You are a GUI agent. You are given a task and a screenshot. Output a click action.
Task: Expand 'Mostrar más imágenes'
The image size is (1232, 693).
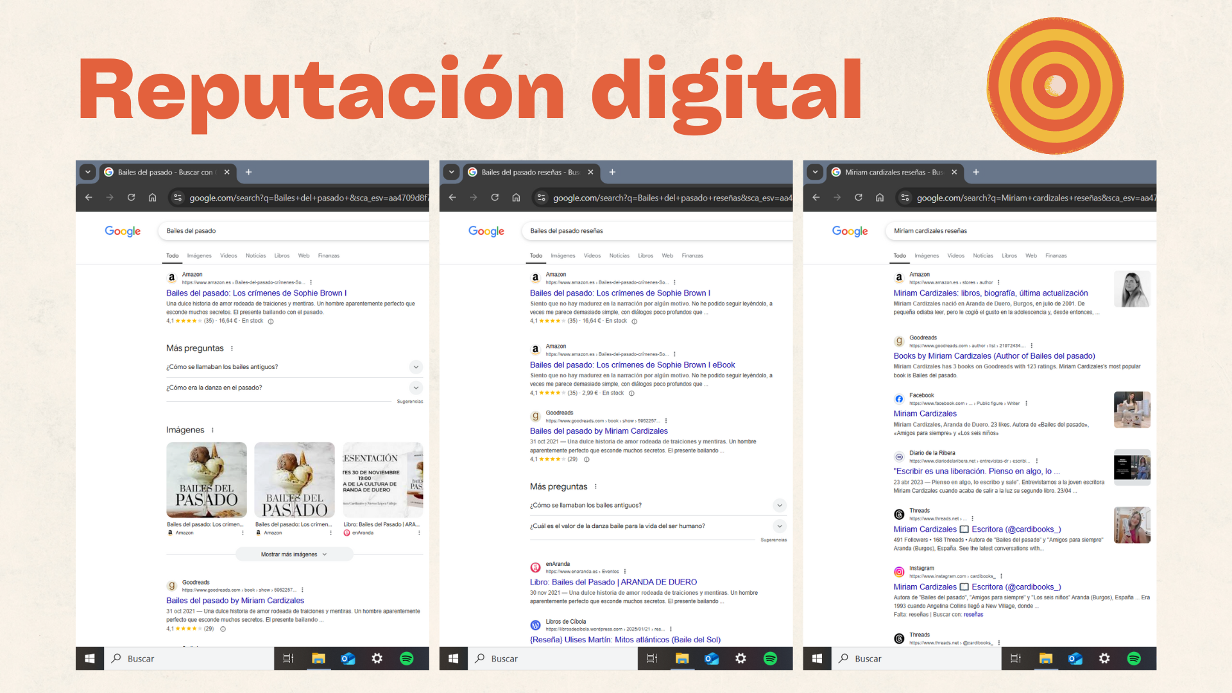(294, 554)
